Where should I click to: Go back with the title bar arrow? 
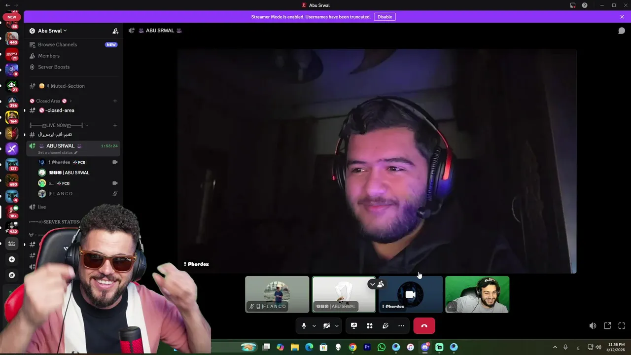tap(7, 5)
